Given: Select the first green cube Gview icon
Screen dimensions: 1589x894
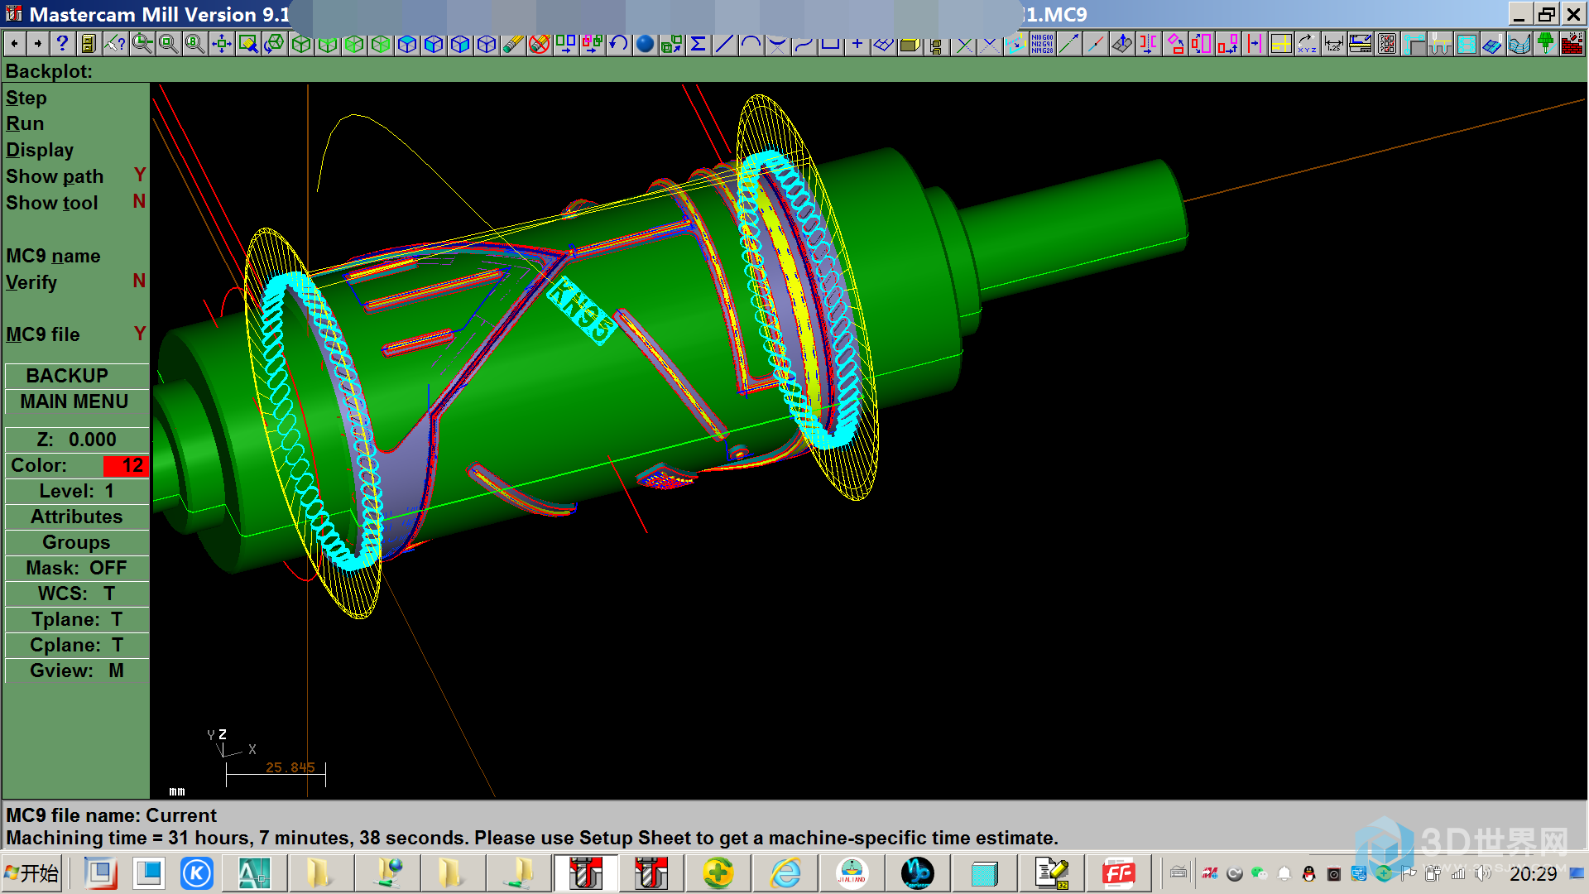Looking at the screenshot, I should coord(300,44).
